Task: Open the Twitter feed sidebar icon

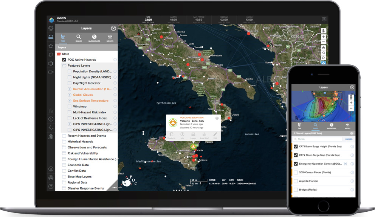Action: (51, 55)
